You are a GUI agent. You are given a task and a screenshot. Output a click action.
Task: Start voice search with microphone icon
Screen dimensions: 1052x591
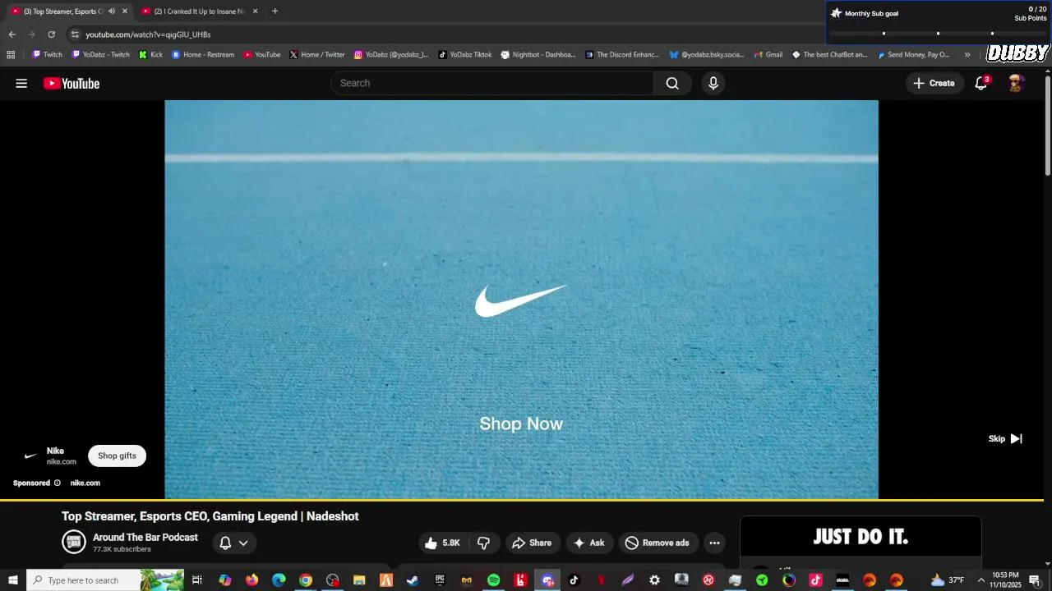tap(713, 83)
